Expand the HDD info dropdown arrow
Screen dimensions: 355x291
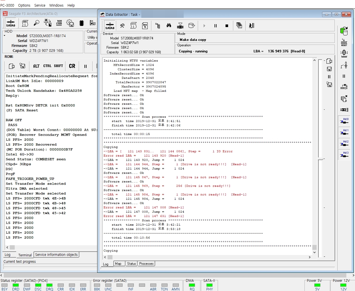[x=5, y=36]
